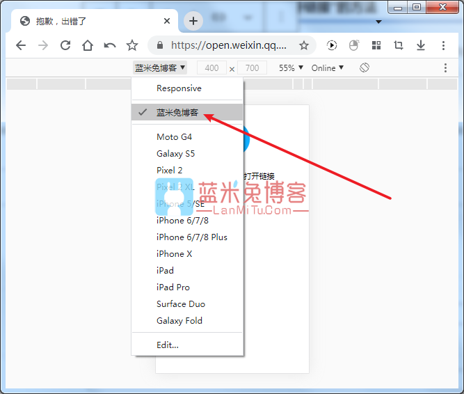Viewport: 464px width, 394px height.
Task: Choose iPhone 6/7/8 Plus device
Action: [x=187, y=237]
